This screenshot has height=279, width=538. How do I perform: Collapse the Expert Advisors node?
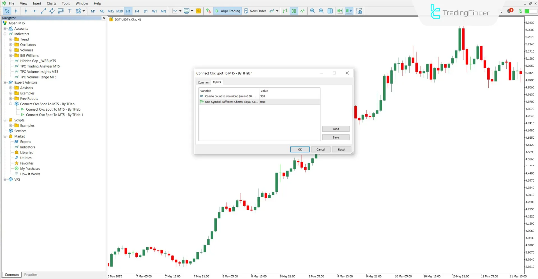point(5,82)
